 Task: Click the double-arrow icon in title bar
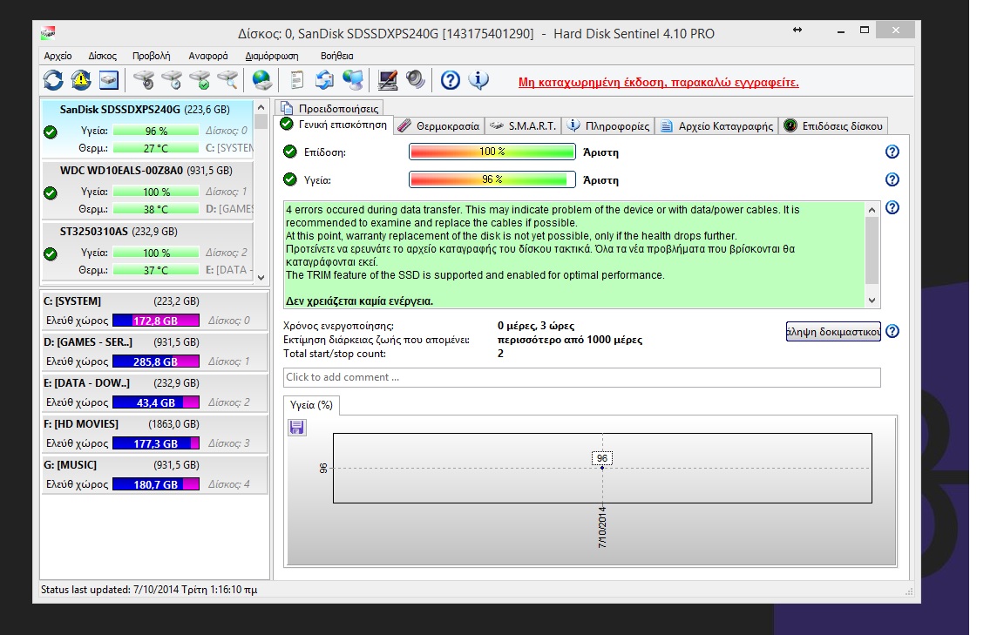[797, 30]
